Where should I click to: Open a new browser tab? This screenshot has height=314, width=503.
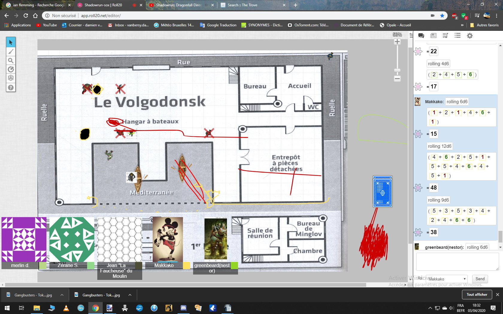[296, 5]
